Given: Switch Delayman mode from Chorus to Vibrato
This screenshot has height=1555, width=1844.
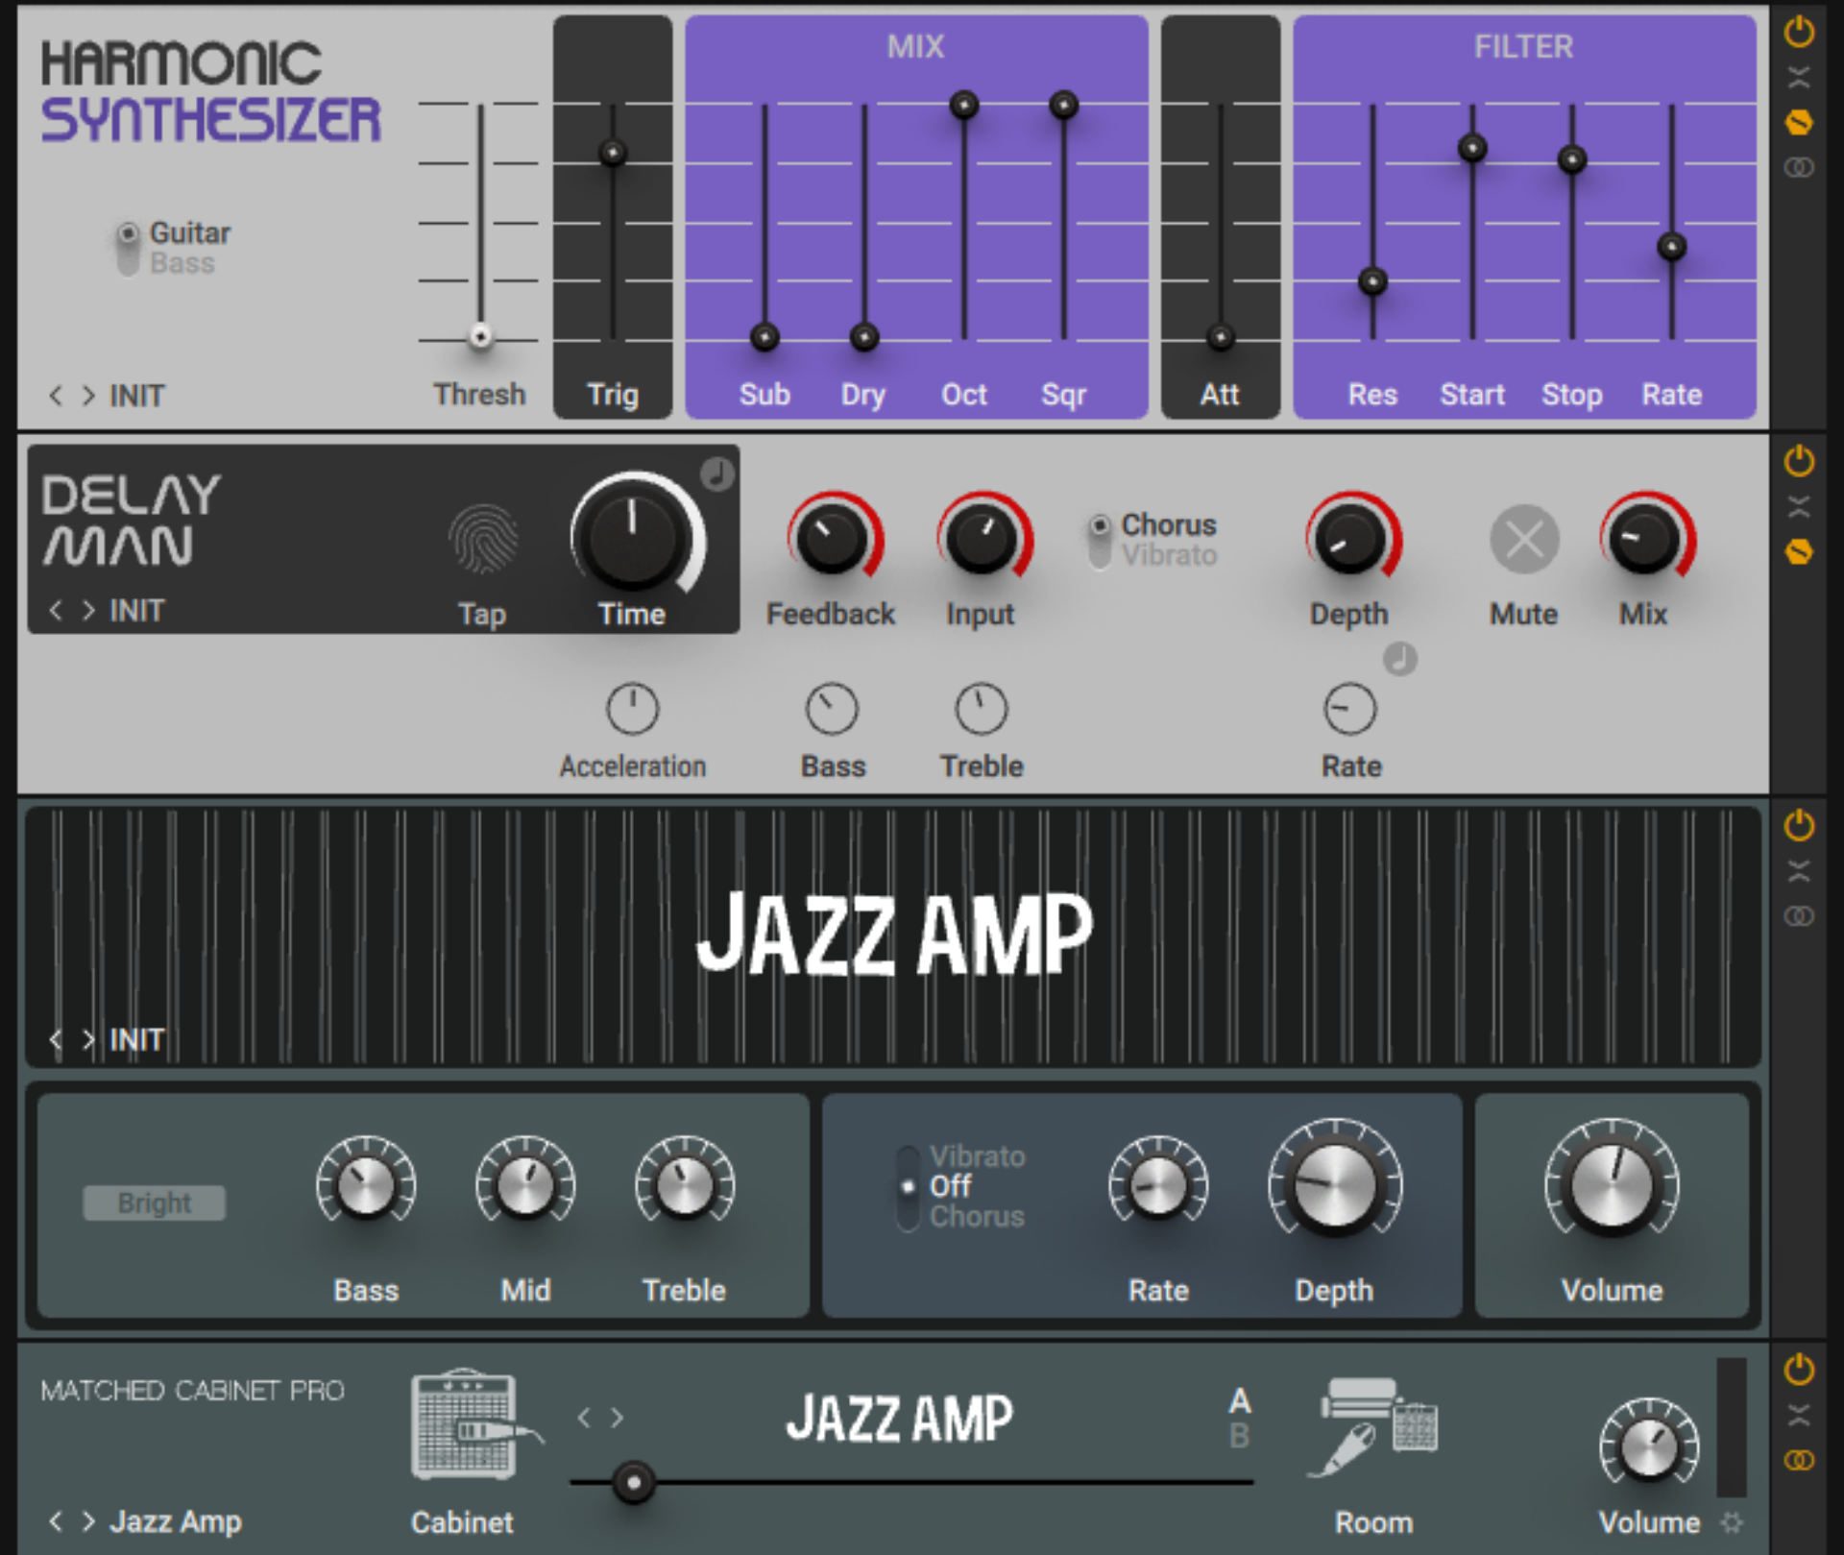Looking at the screenshot, I should tap(1099, 554).
